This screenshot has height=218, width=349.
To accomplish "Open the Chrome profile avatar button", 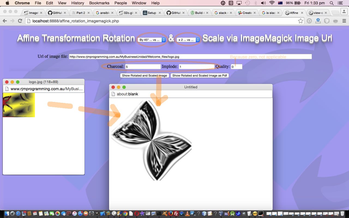I will coord(344,11).
